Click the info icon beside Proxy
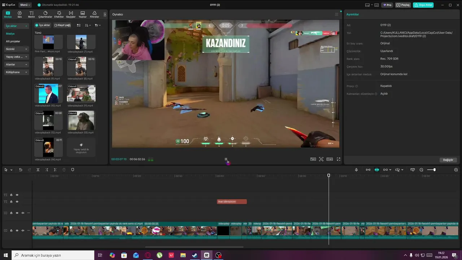 pos(357,86)
